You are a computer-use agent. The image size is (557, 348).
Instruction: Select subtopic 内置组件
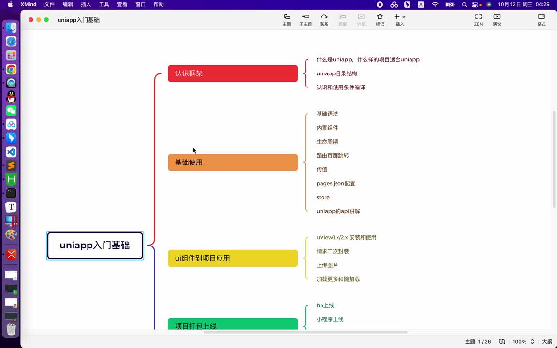pos(327,128)
